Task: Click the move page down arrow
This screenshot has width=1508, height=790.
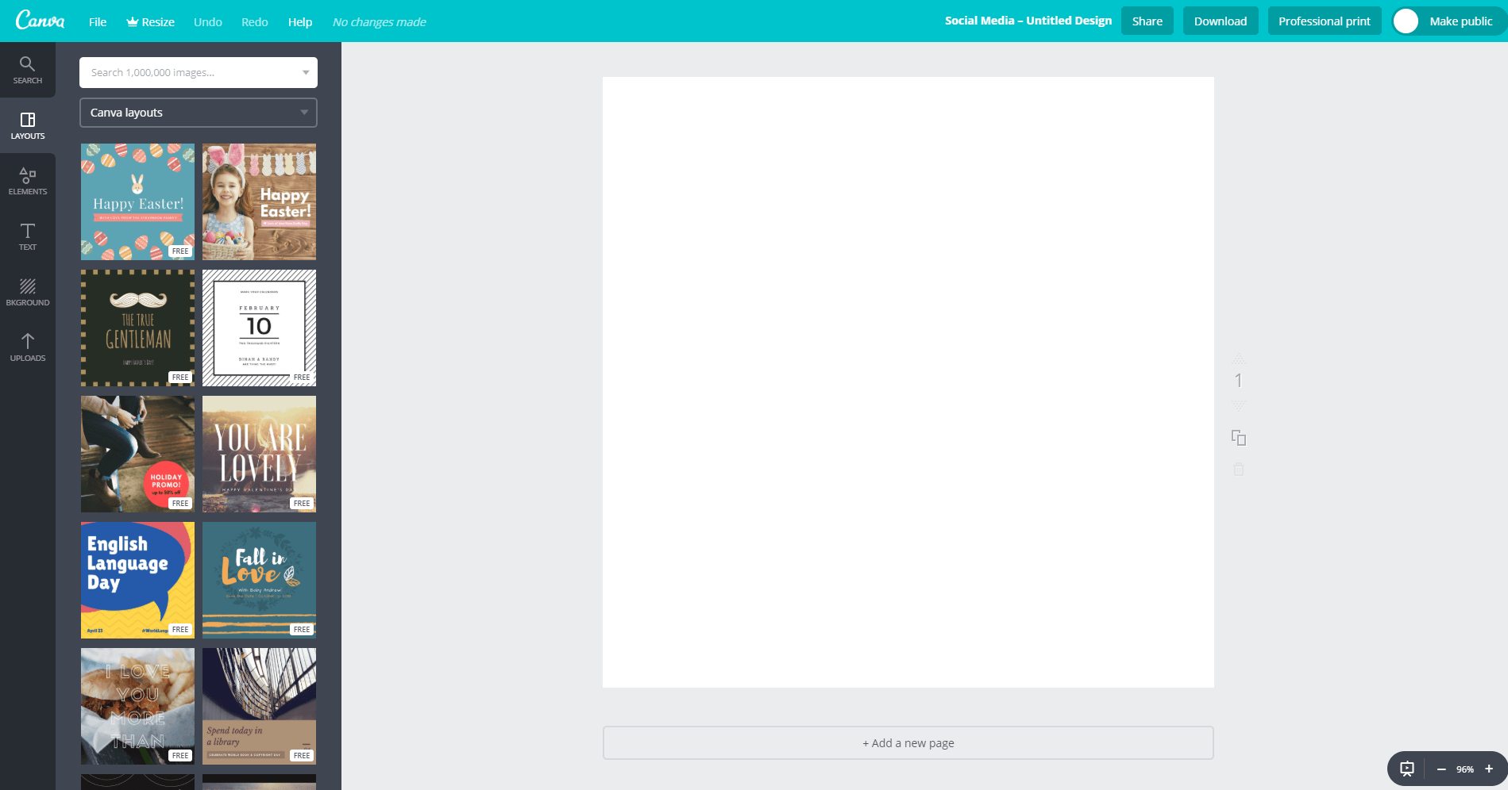Action: click(1239, 405)
